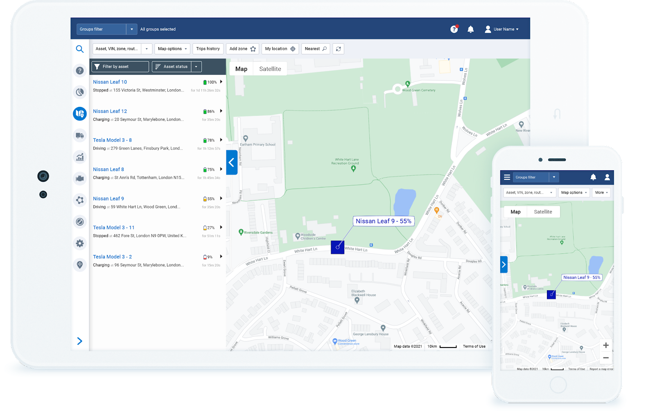Image resolution: width=655 pixels, height=413 pixels.
Task: Open notifications bell on phone
Action: coord(593,177)
